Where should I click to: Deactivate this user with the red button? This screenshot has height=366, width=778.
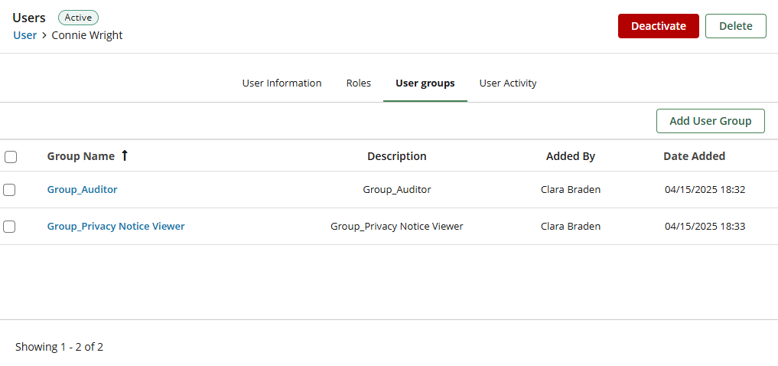coord(659,26)
